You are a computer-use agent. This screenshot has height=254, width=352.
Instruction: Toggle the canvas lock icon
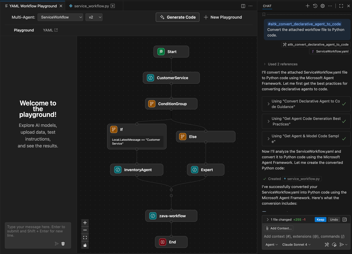(x=85, y=245)
